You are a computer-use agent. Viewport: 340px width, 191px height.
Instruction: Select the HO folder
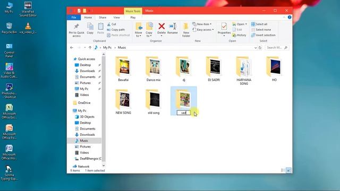(x=274, y=69)
